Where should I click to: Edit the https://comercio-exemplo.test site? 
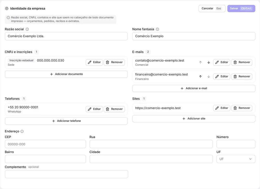221,108
